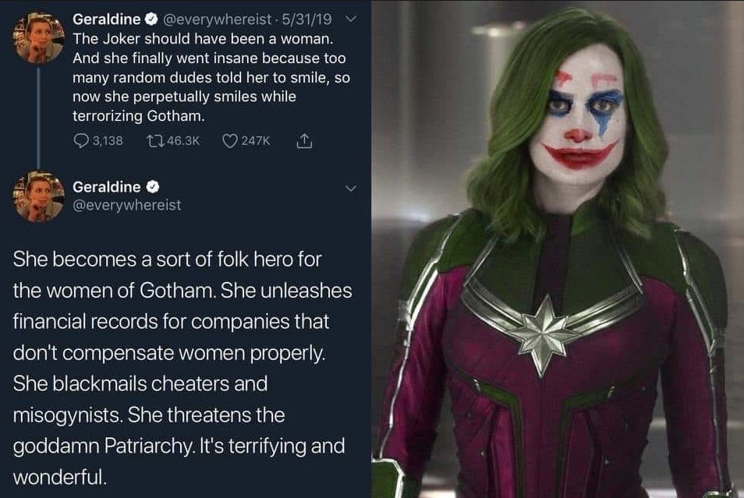Select the Geraldine name in the second tweet
This screenshot has height=498, width=744.
click(107, 187)
